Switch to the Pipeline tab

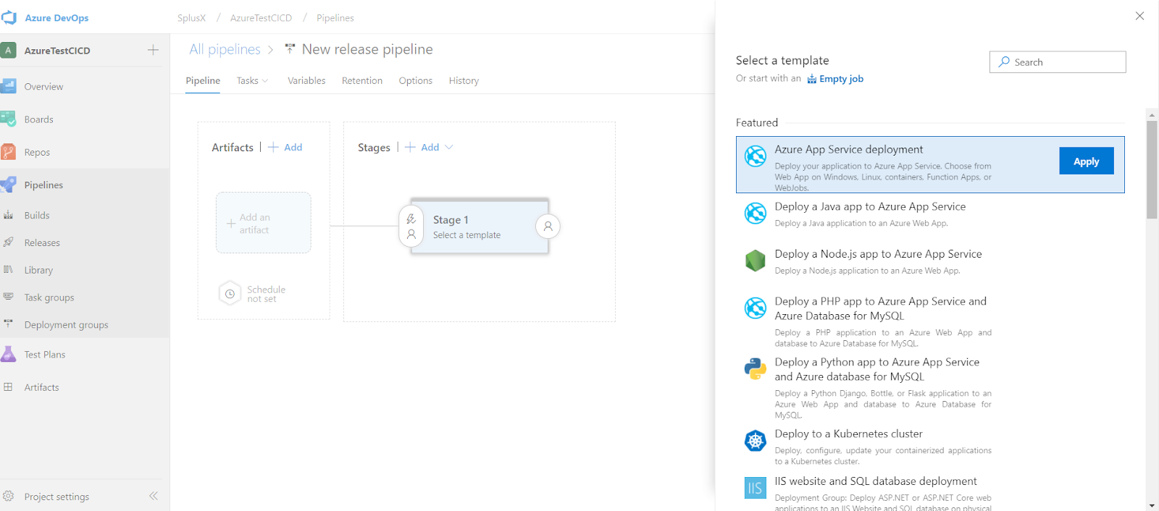coord(203,80)
